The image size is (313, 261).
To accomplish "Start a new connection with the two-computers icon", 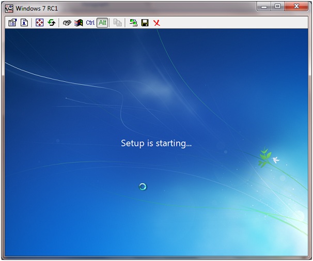I will [133, 23].
